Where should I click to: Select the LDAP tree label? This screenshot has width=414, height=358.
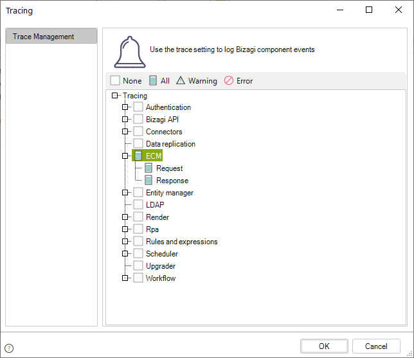(x=155, y=204)
